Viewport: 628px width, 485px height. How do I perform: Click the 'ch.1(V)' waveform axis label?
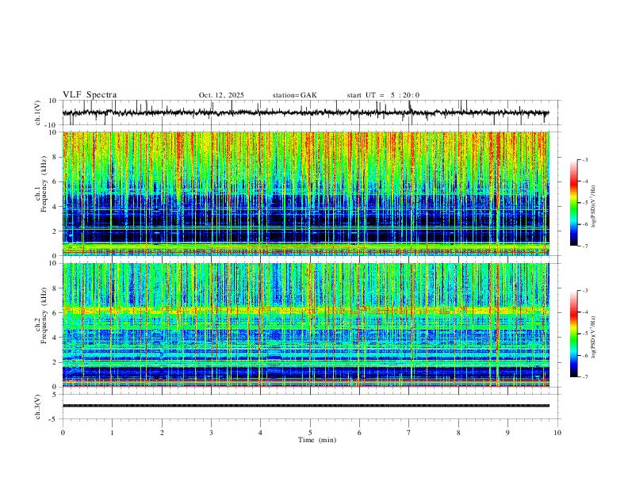38,113
